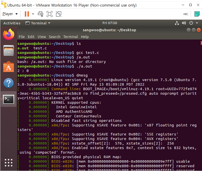Open the terminal File menu
This screenshot has height=171, width=202.
tap(22, 37)
